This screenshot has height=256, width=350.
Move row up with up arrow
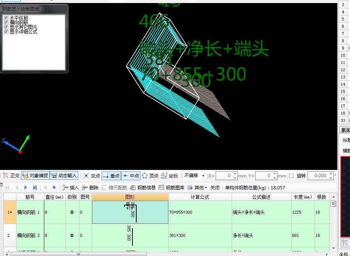(x=45, y=187)
